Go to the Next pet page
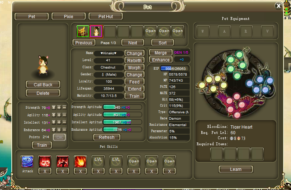This screenshot has width=291, height=190. 133,43
